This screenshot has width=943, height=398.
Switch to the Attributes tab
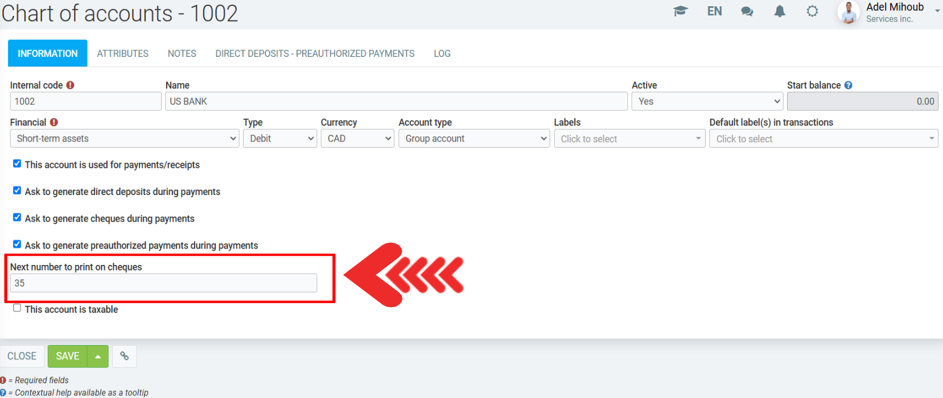coord(122,53)
